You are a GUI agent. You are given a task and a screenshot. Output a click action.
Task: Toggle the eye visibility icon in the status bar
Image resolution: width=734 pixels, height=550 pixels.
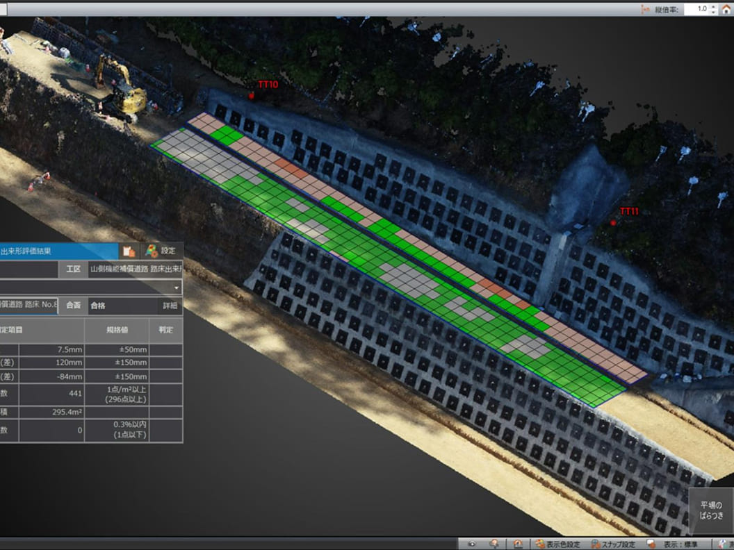pyautogui.click(x=471, y=544)
